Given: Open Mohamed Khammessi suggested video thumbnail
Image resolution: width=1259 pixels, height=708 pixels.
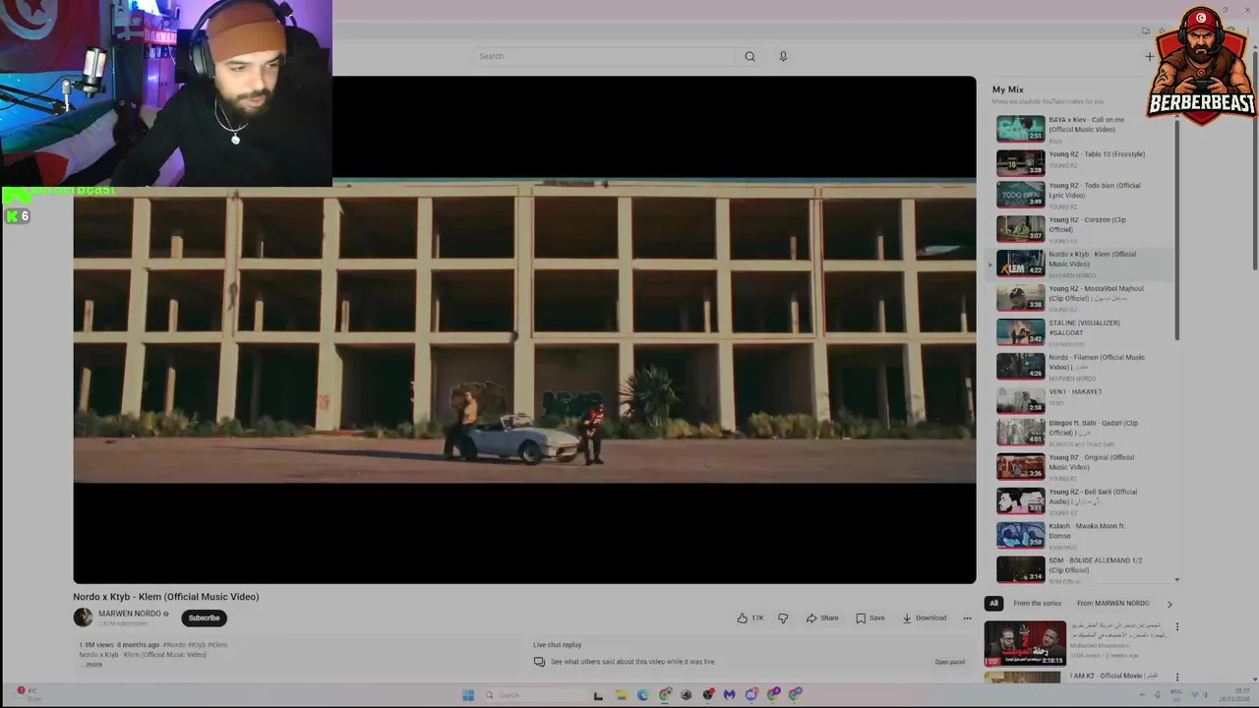Looking at the screenshot, I should tap(1024, 643).
